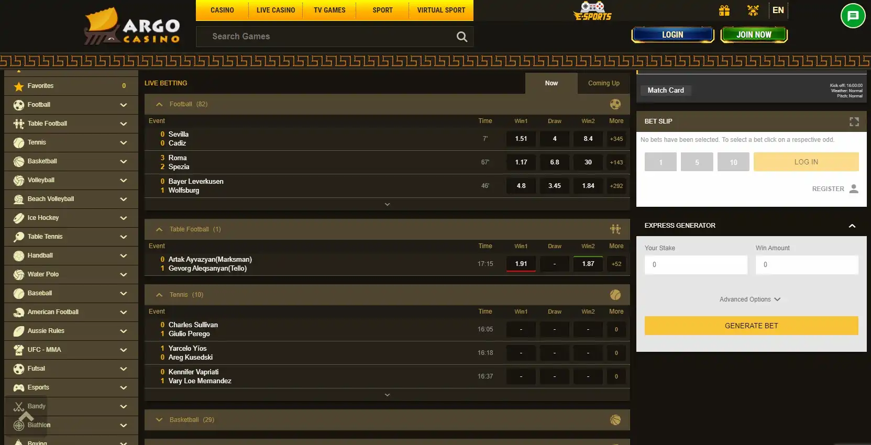Click the Join Now button
Screen dimensions: 871x445
coord(754,35)
